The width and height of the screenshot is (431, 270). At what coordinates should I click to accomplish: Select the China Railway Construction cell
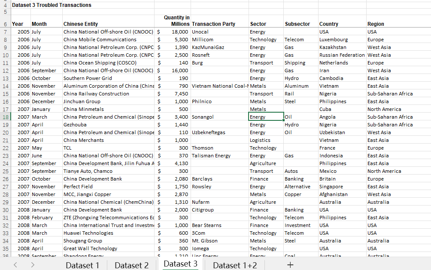(x=108, y=94)
